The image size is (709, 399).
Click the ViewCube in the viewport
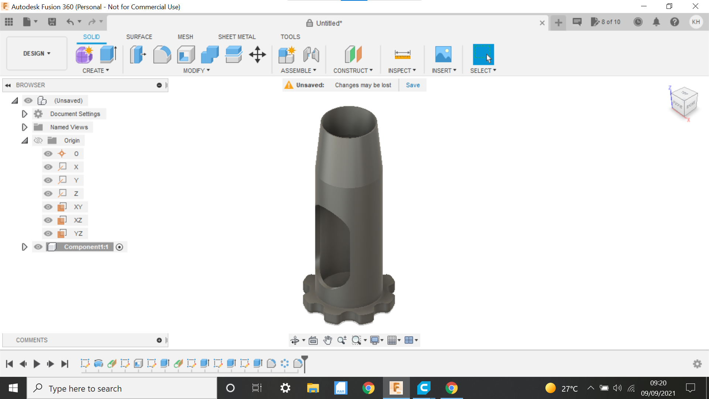(684, 102)
